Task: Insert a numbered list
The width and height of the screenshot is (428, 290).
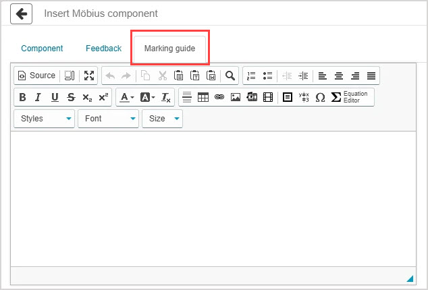Action: (252, 76)
